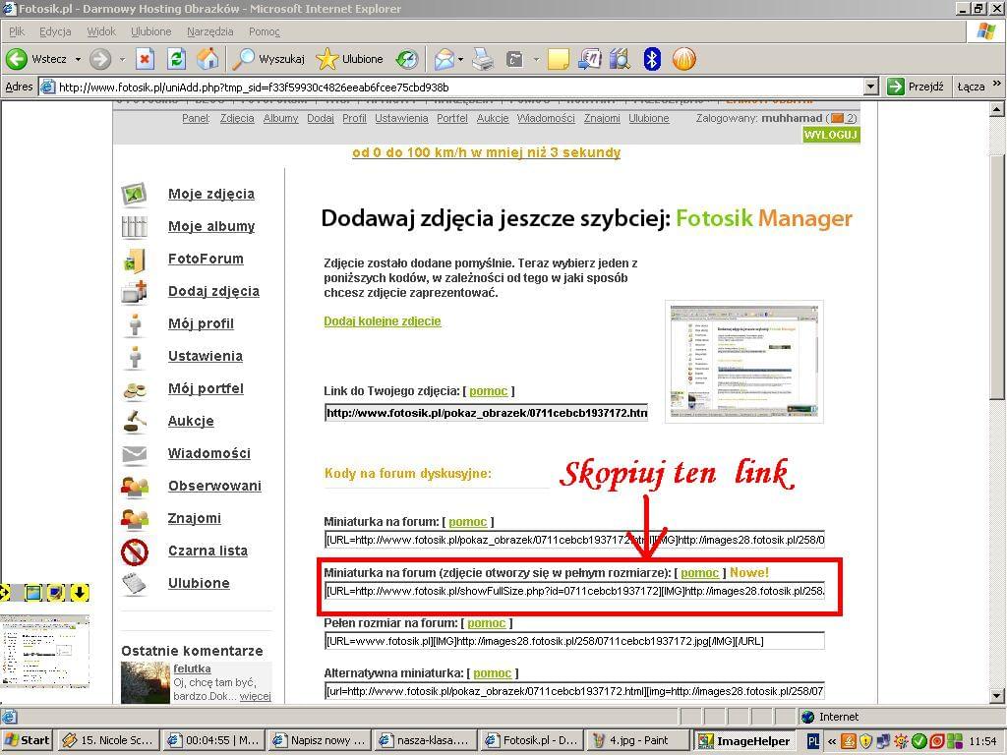Select the showFullSize forum code field

(x=574, y=591)
